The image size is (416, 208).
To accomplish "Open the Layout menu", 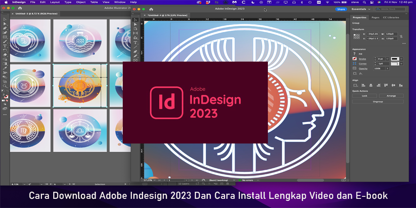I will coord(55,2).
